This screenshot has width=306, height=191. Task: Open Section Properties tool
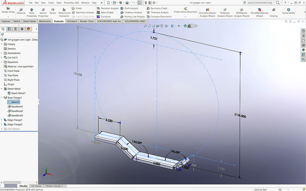click(43, 12)
